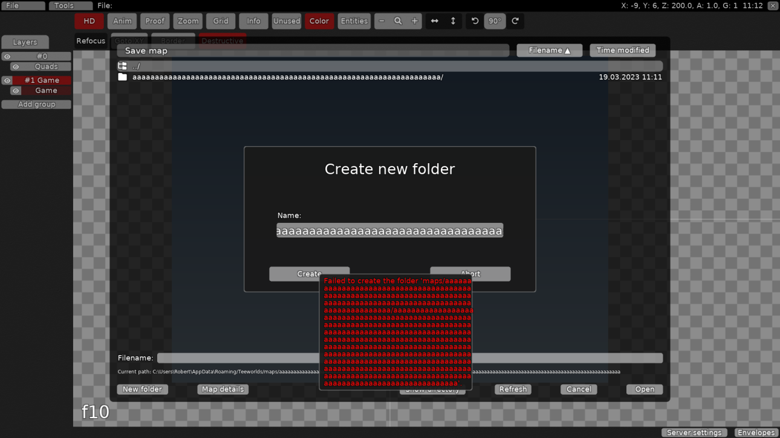Screen dimensions: 780x438
Task: Open the Tools menu
Action: click(70, 5)
